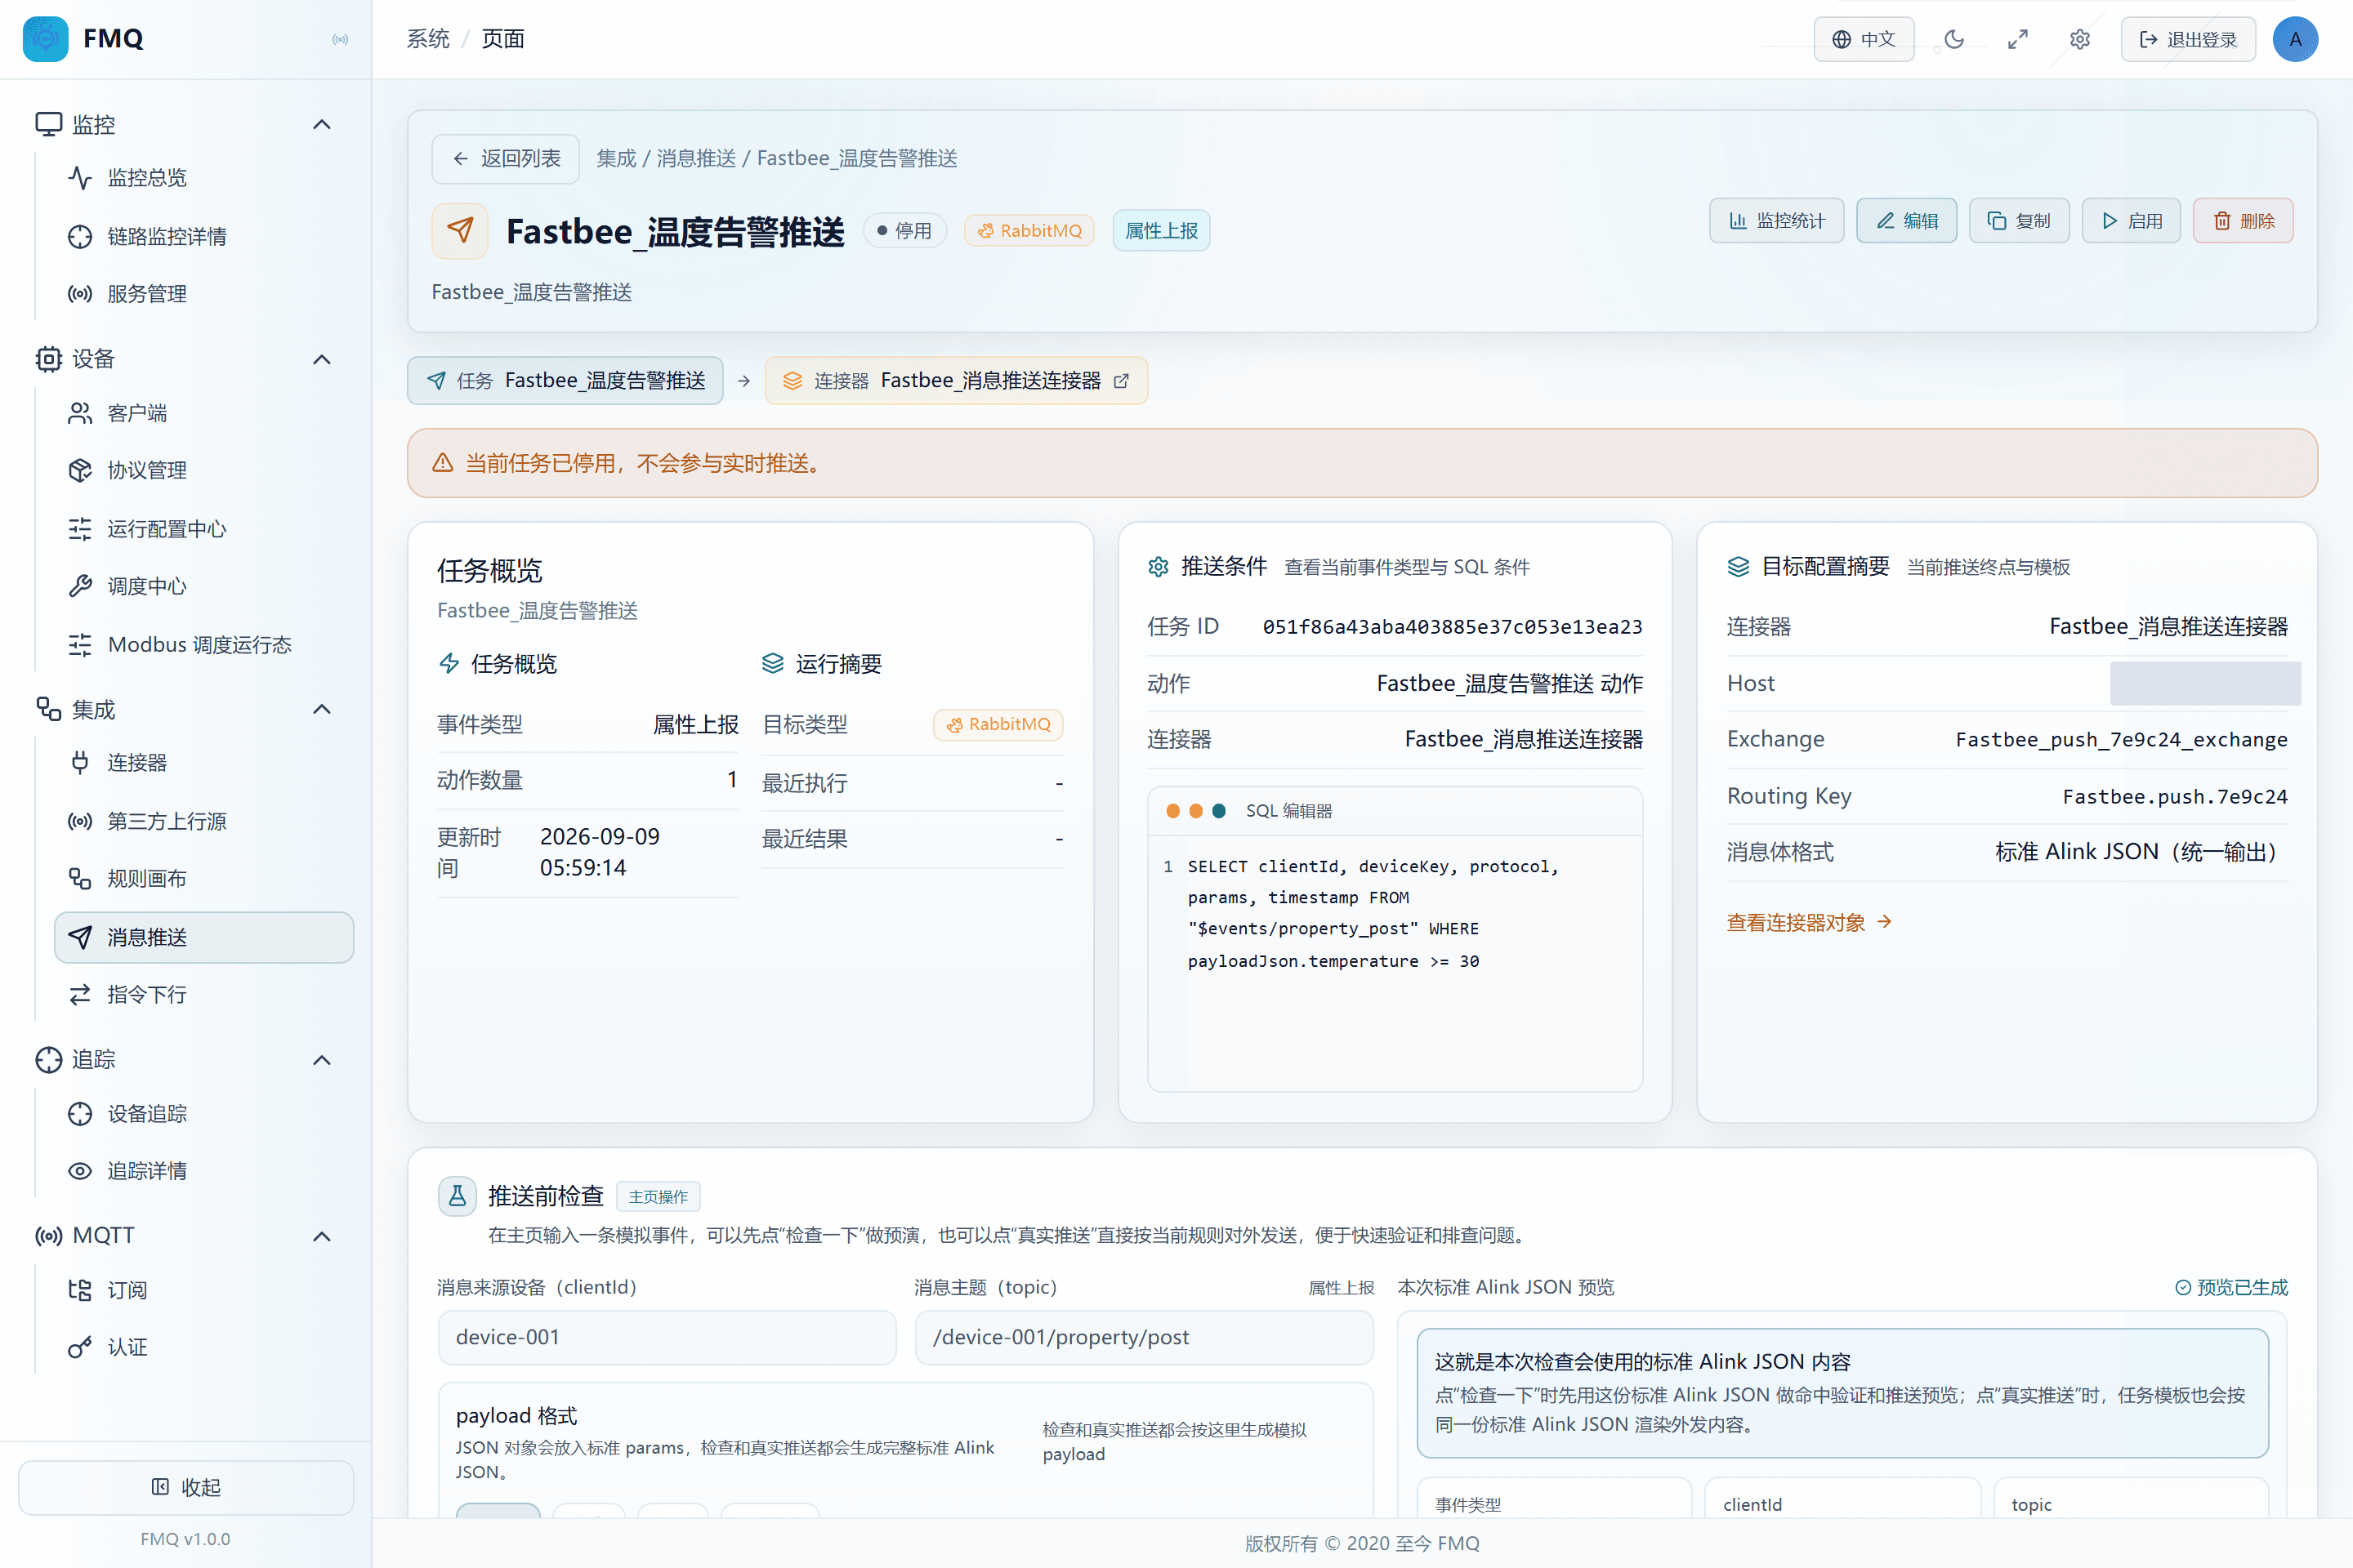Viewport: 2353px width, 1568px height.
Task: Enable the task with 启用
Action: [2131, 221]
